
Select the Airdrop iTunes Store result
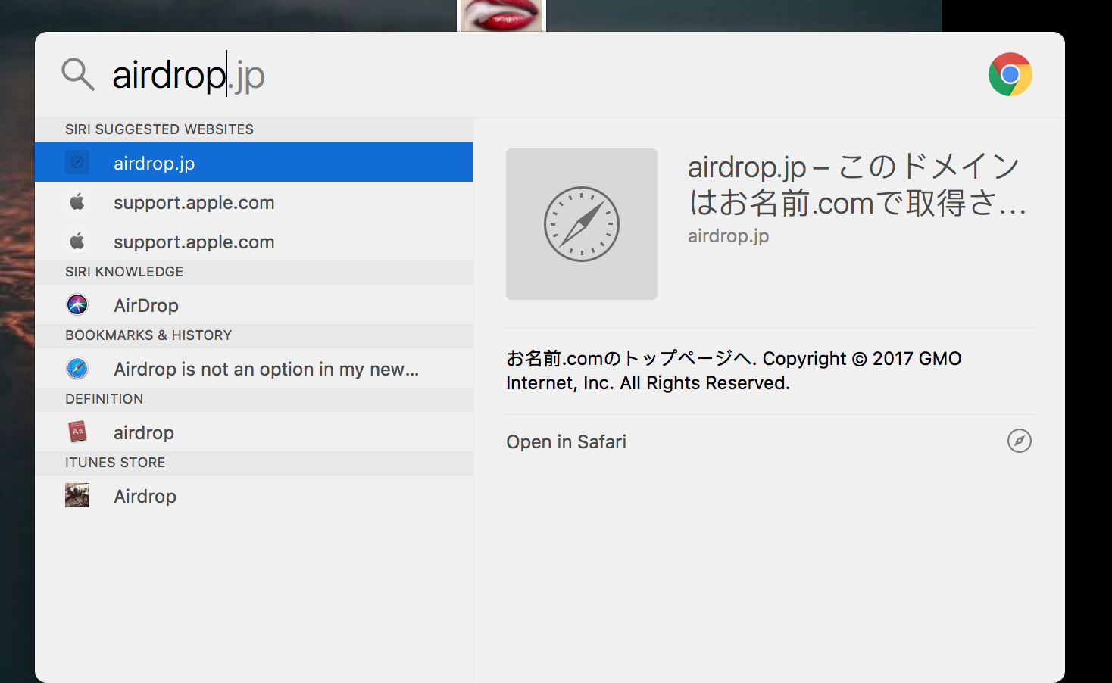254,495
